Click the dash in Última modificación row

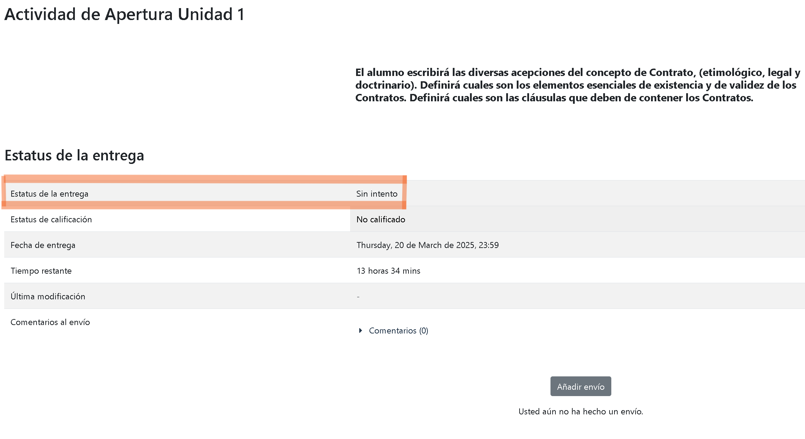coord(358,297)
